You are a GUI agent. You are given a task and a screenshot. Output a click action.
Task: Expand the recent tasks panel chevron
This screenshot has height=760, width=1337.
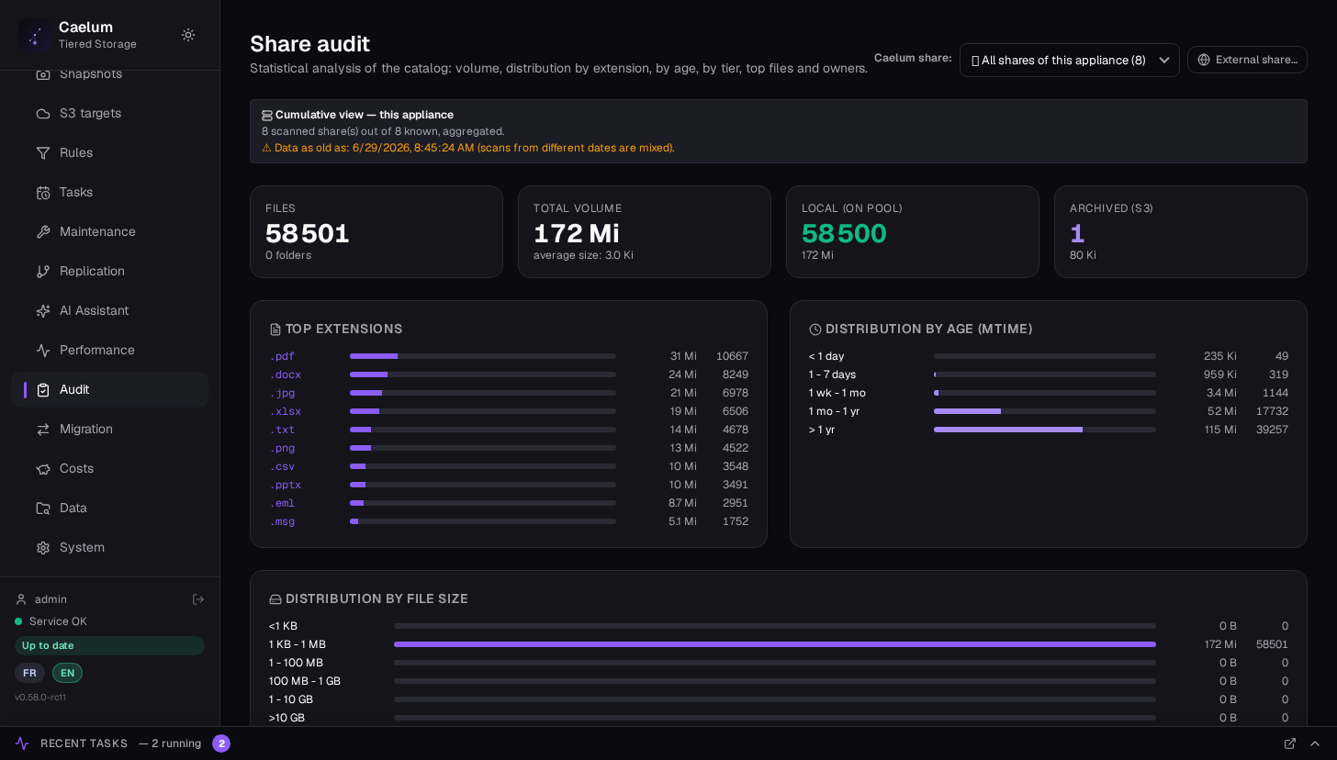1315,743
